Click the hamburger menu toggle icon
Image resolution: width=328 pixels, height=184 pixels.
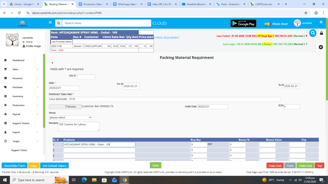(50, 23)
